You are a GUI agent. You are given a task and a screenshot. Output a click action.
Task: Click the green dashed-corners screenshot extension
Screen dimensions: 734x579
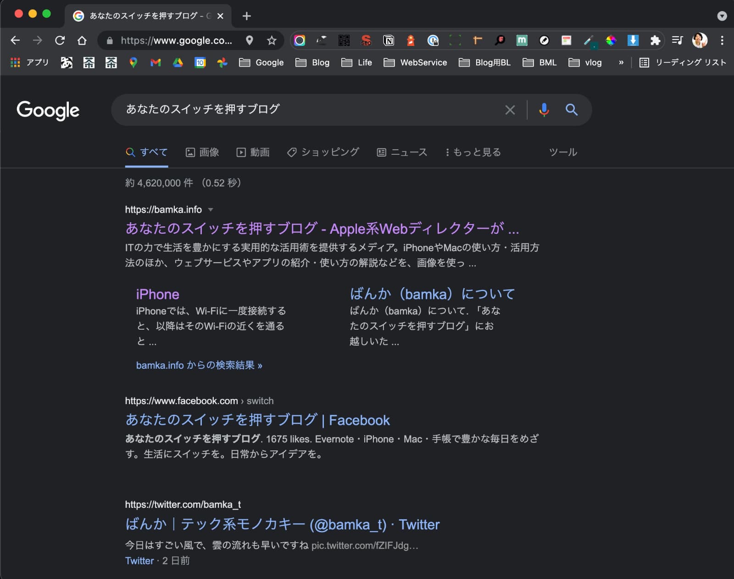pos(455,40)
